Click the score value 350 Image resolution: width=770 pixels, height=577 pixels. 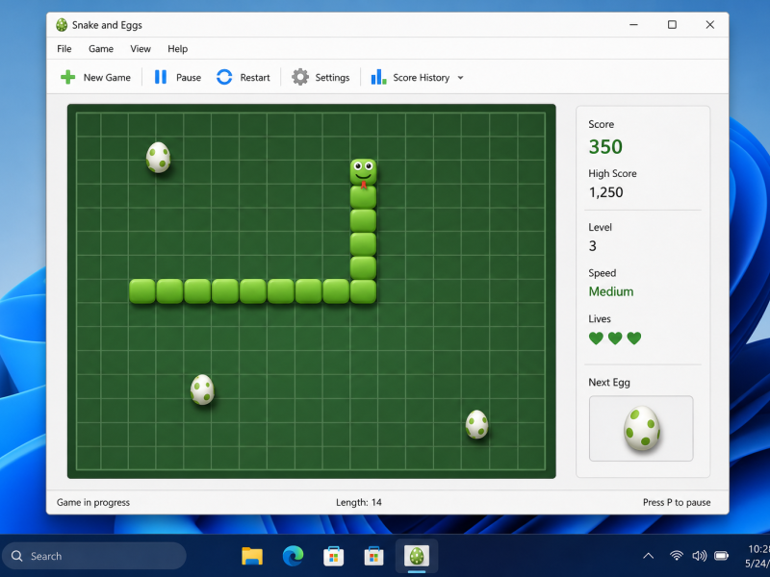[x=605, y=147]
